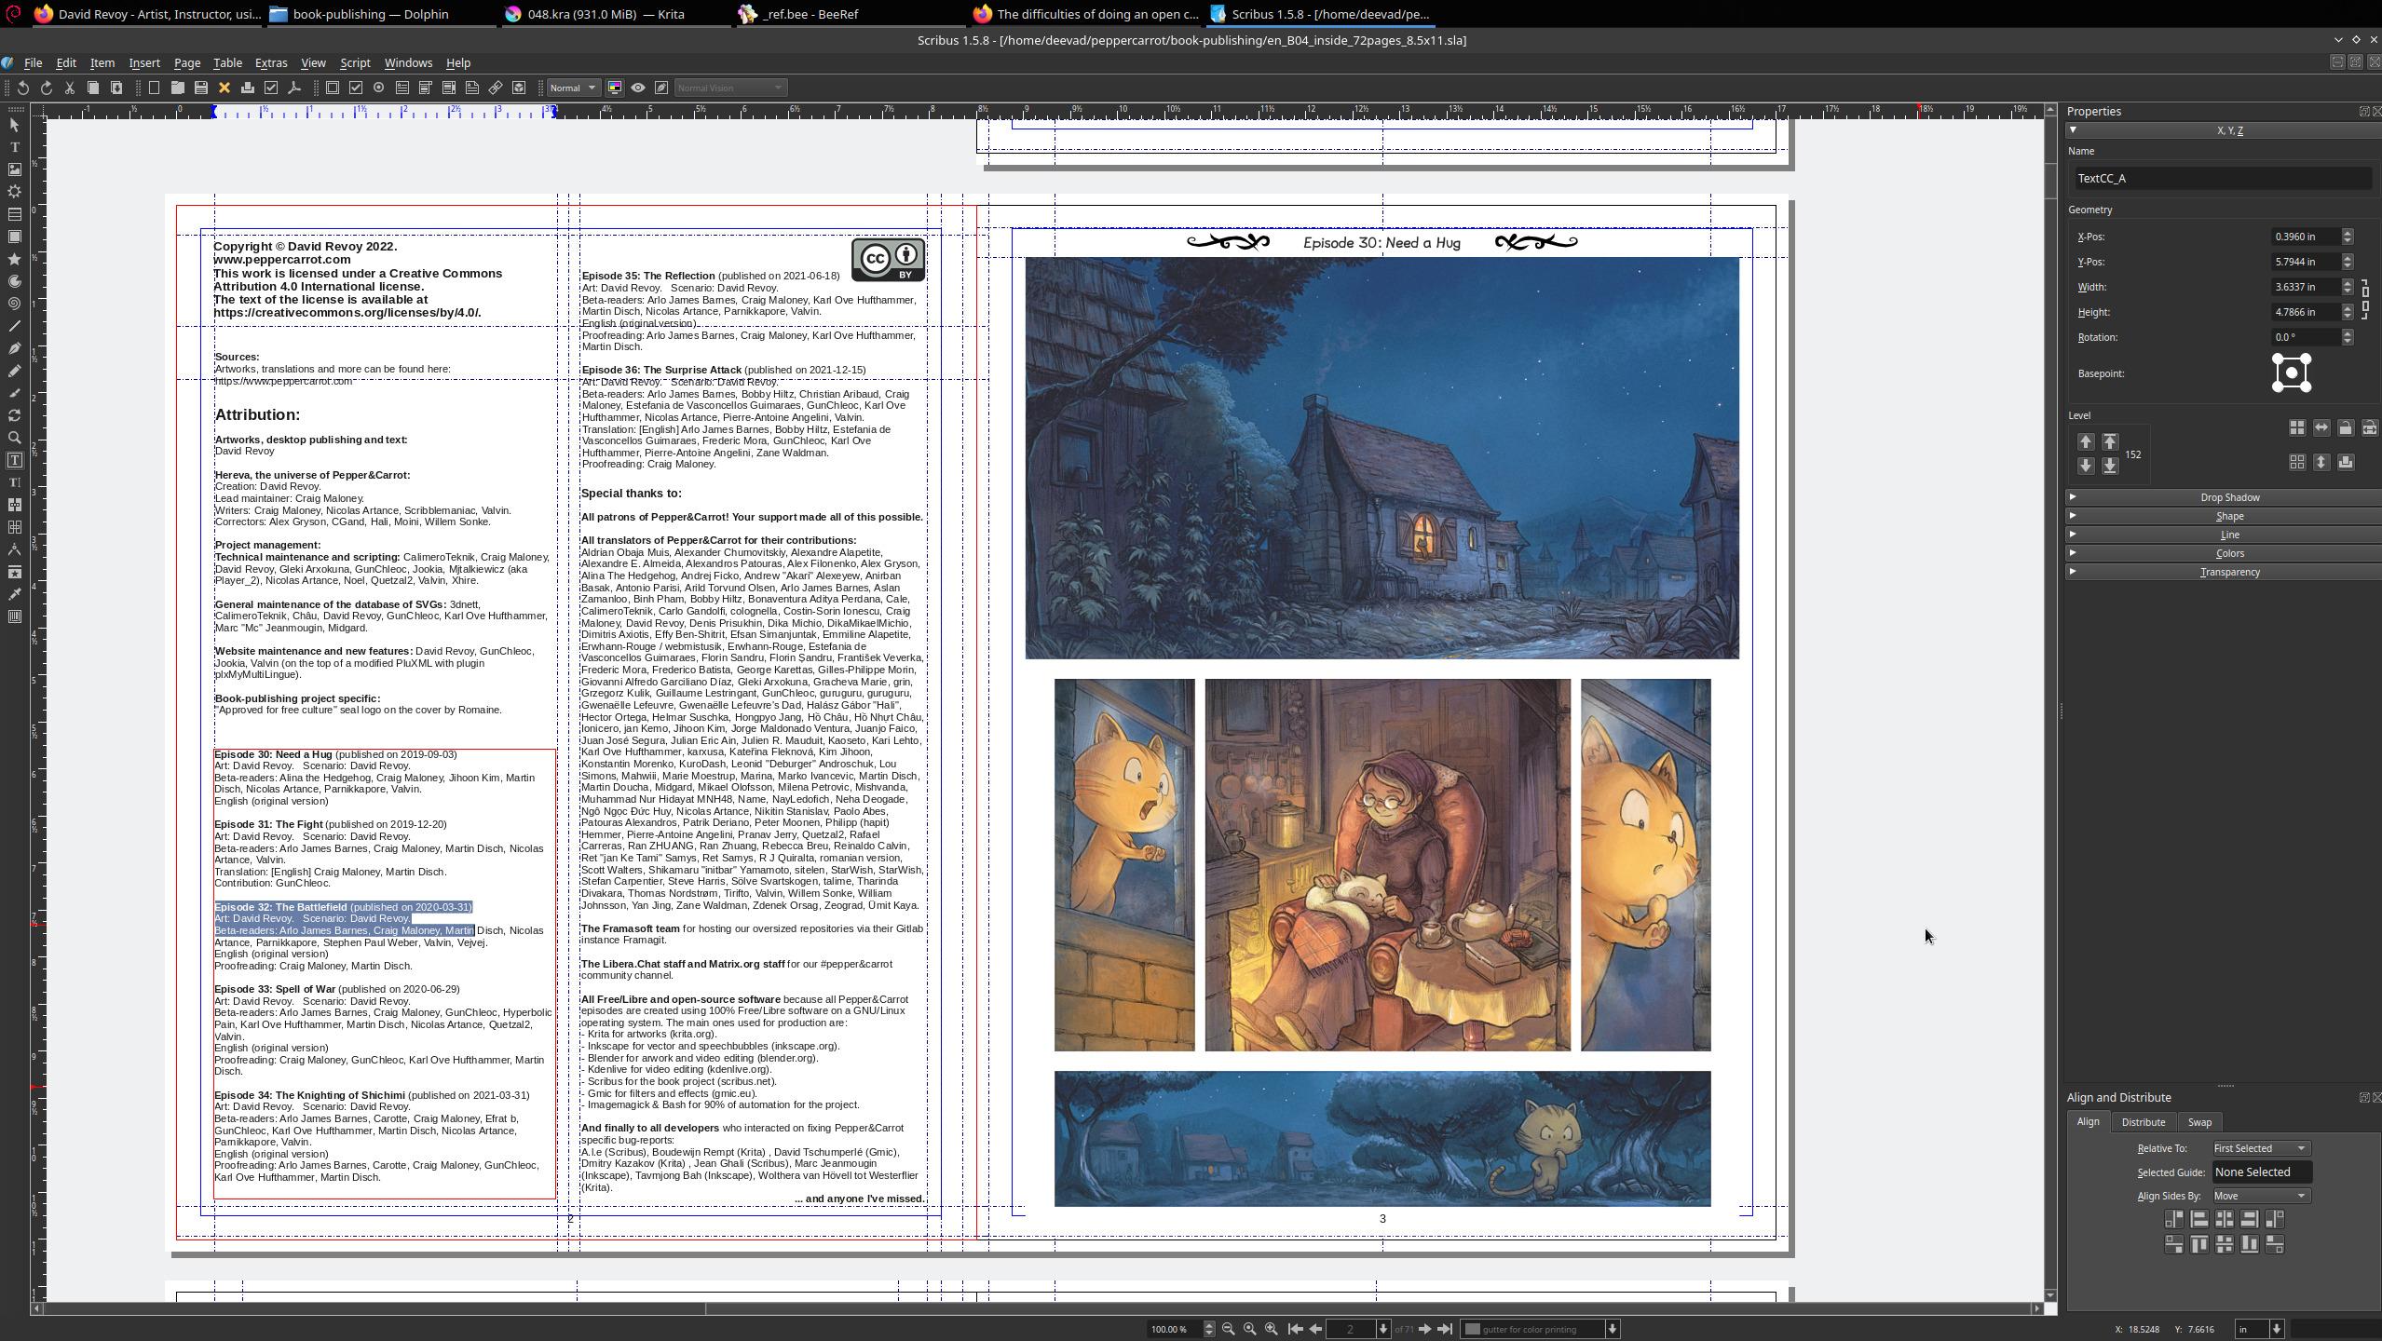Click the Save document floppy icon

(200, 88)
